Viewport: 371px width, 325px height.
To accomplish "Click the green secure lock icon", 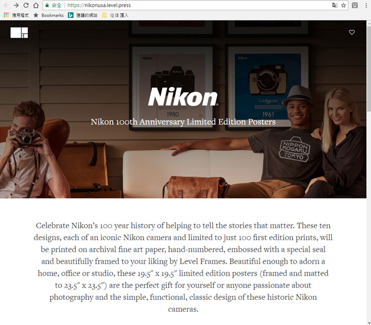I will click(47, 5).
